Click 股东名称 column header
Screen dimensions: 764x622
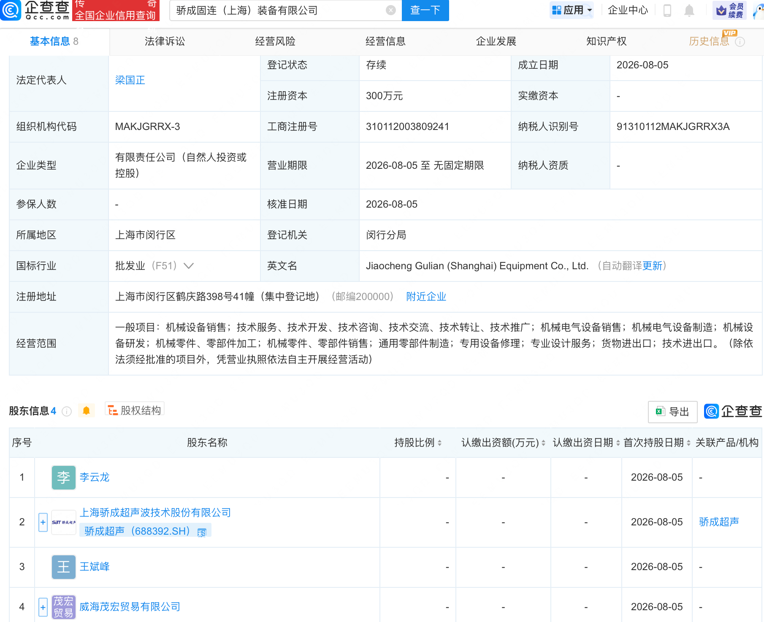[x=207, y=443]
